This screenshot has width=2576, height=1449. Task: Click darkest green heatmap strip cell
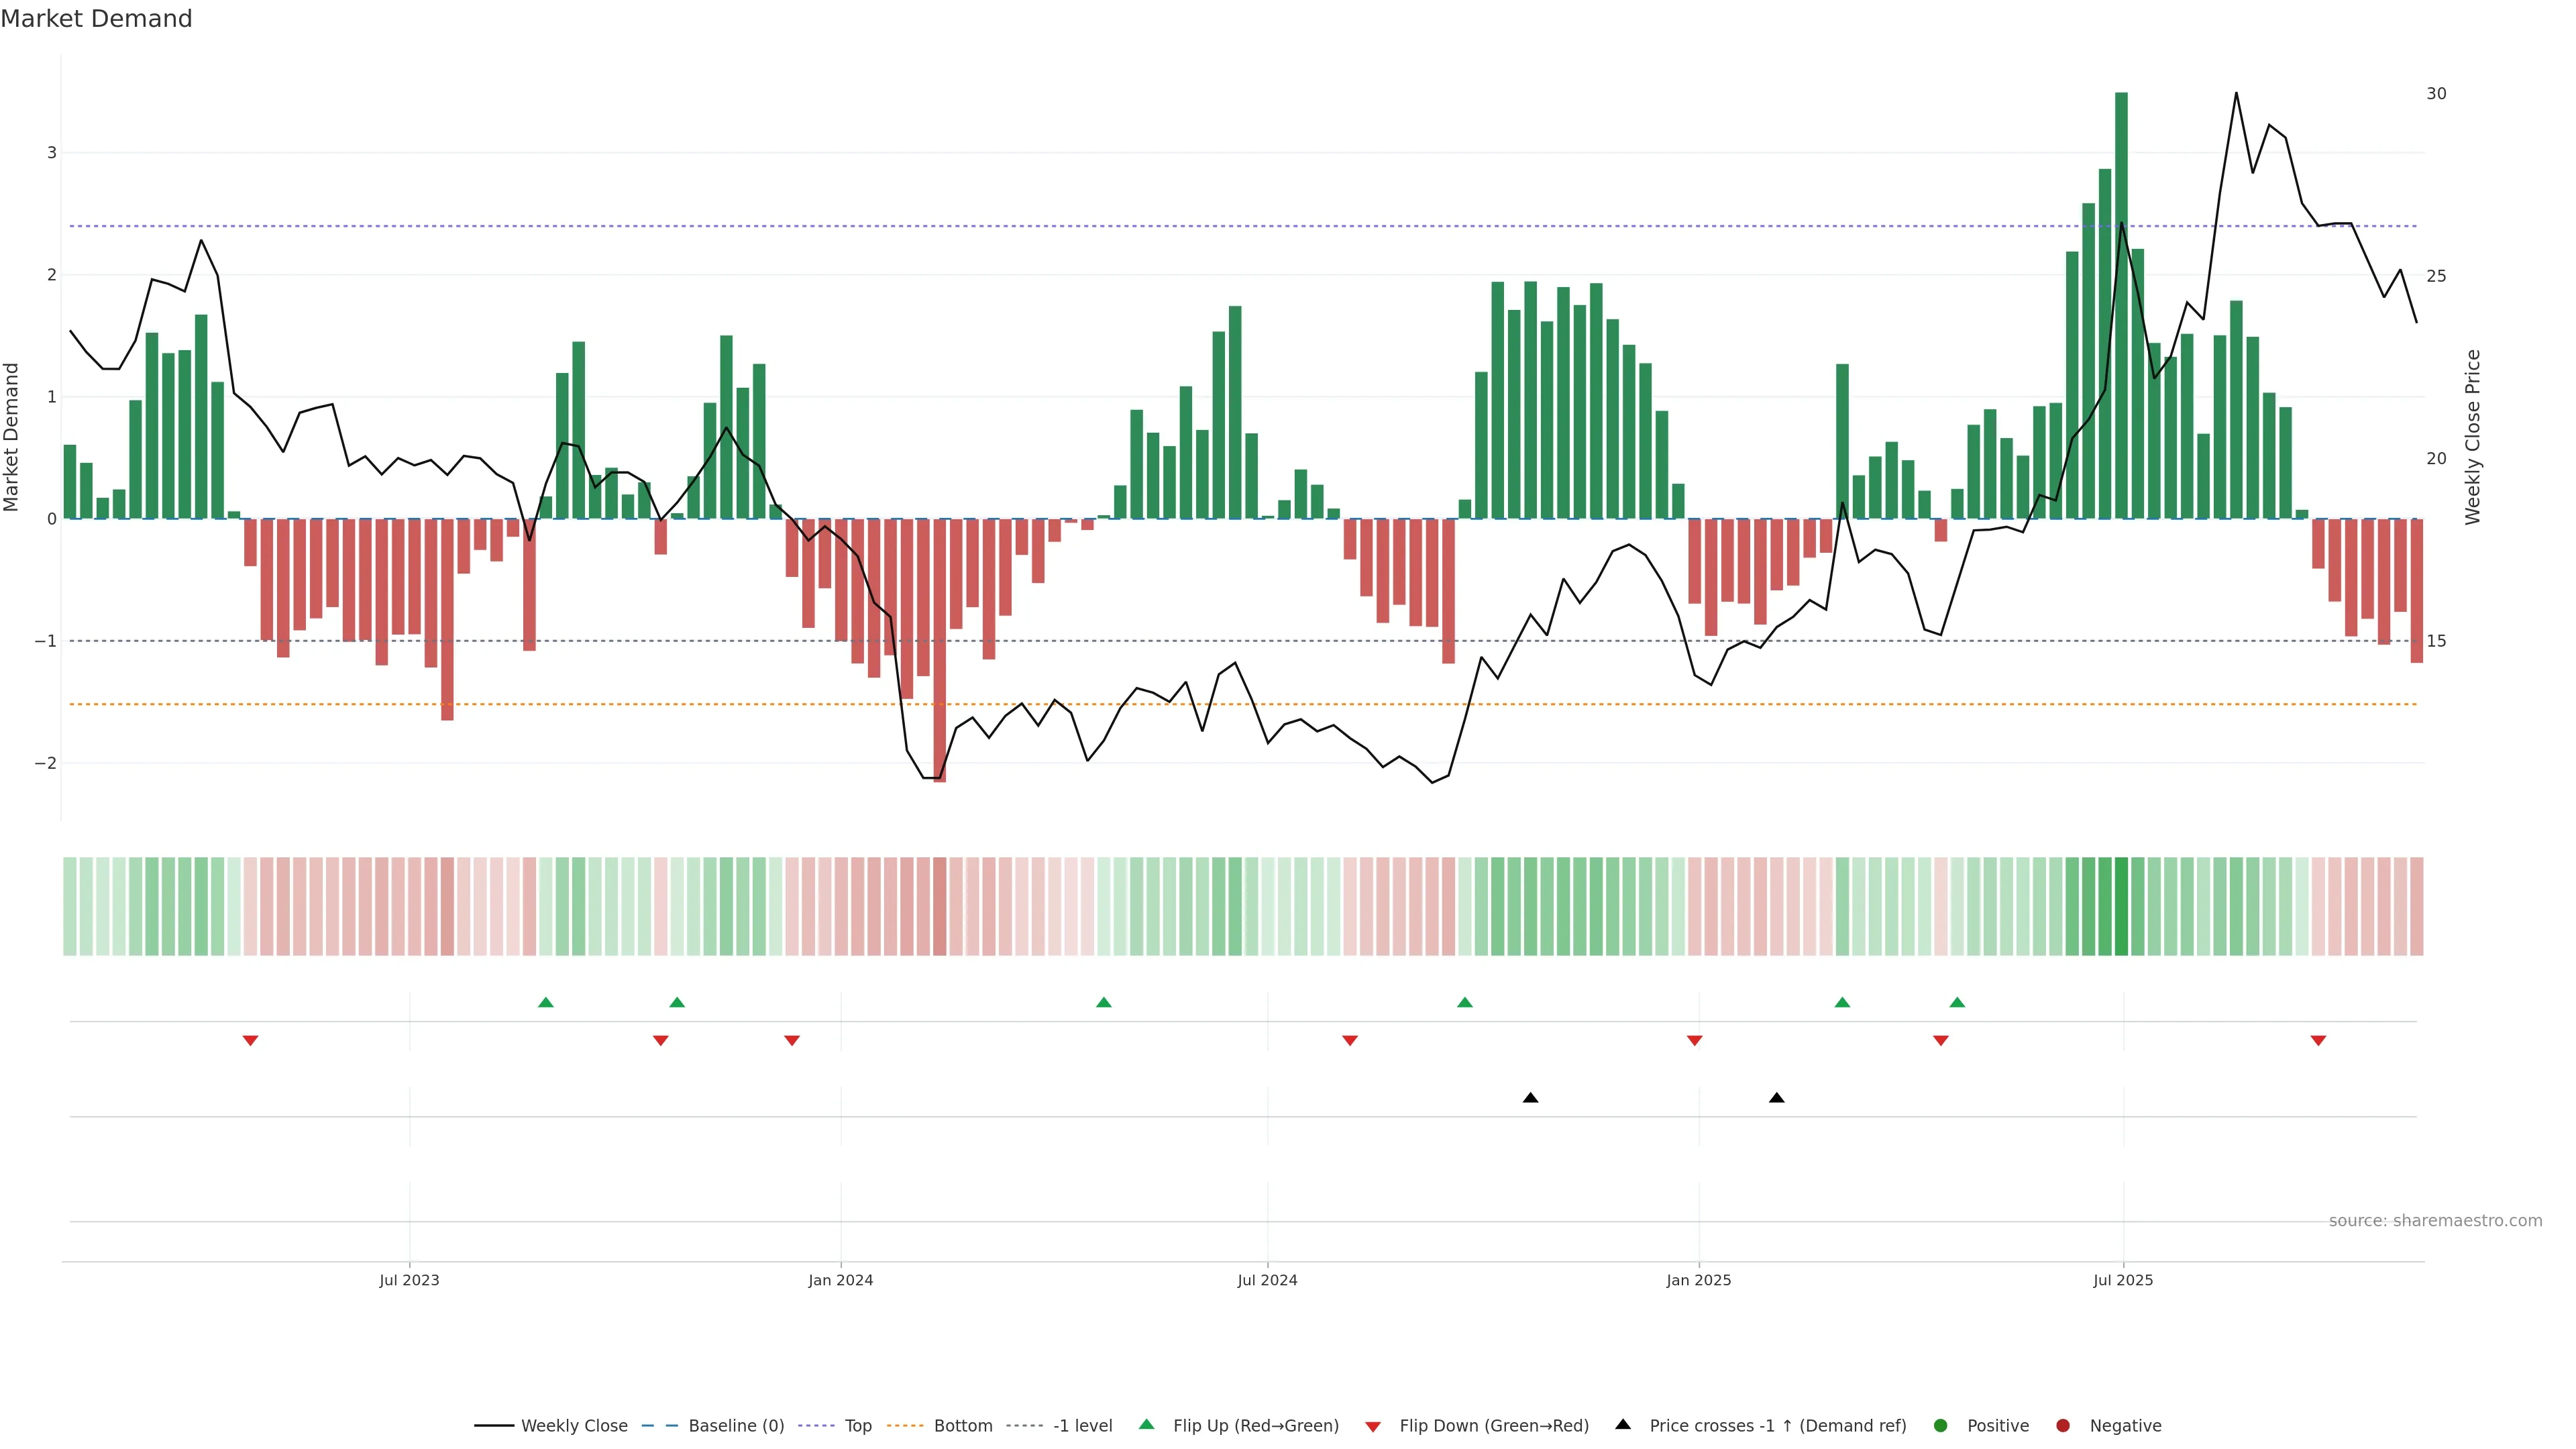click(x=2121, y=906)
